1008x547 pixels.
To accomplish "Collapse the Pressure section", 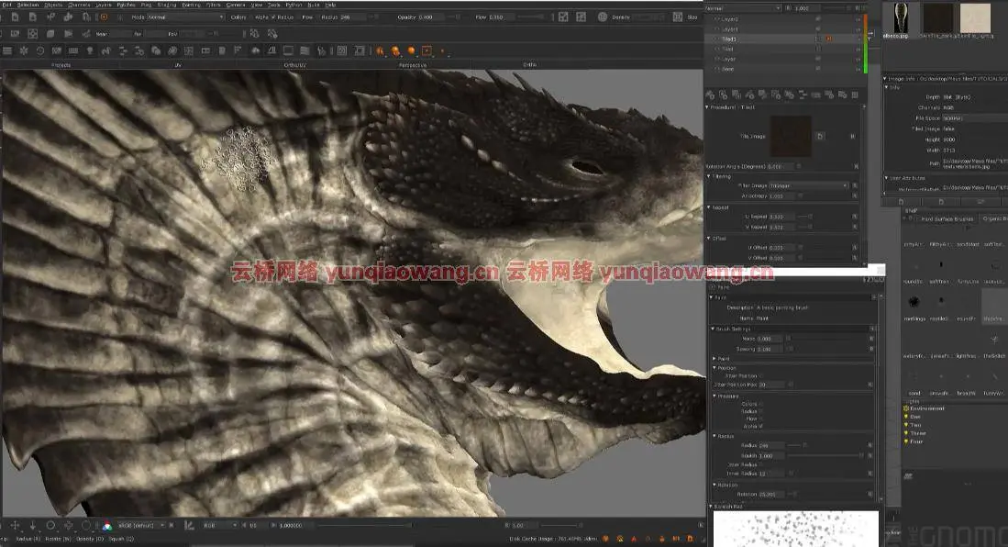I will coord(714,396).
